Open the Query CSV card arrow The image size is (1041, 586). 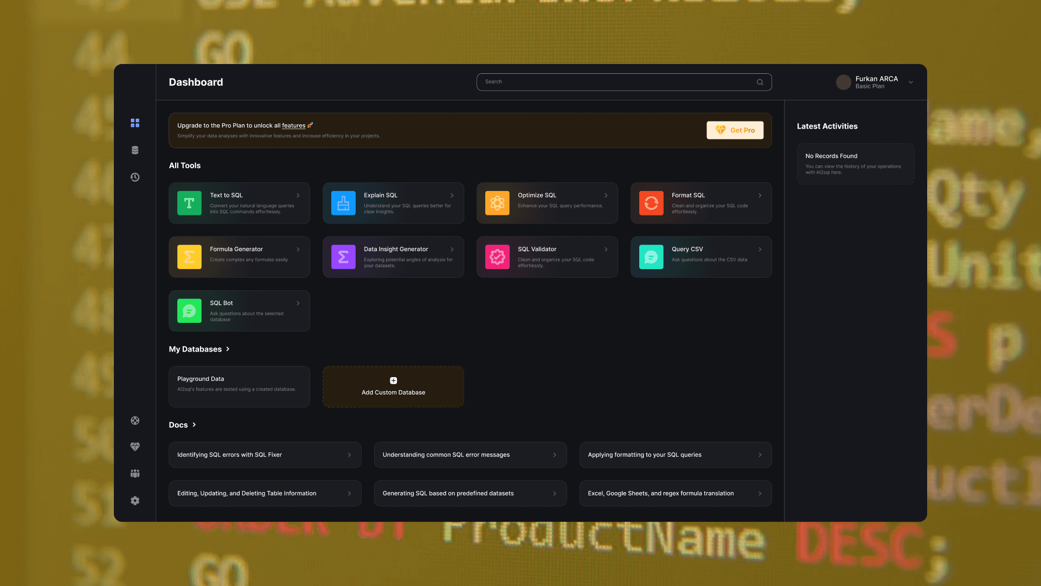pyautogui.click(x=760, y=249)
